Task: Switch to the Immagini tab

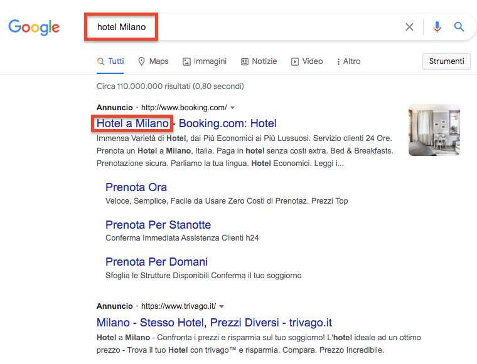Action: click(205, 61)
